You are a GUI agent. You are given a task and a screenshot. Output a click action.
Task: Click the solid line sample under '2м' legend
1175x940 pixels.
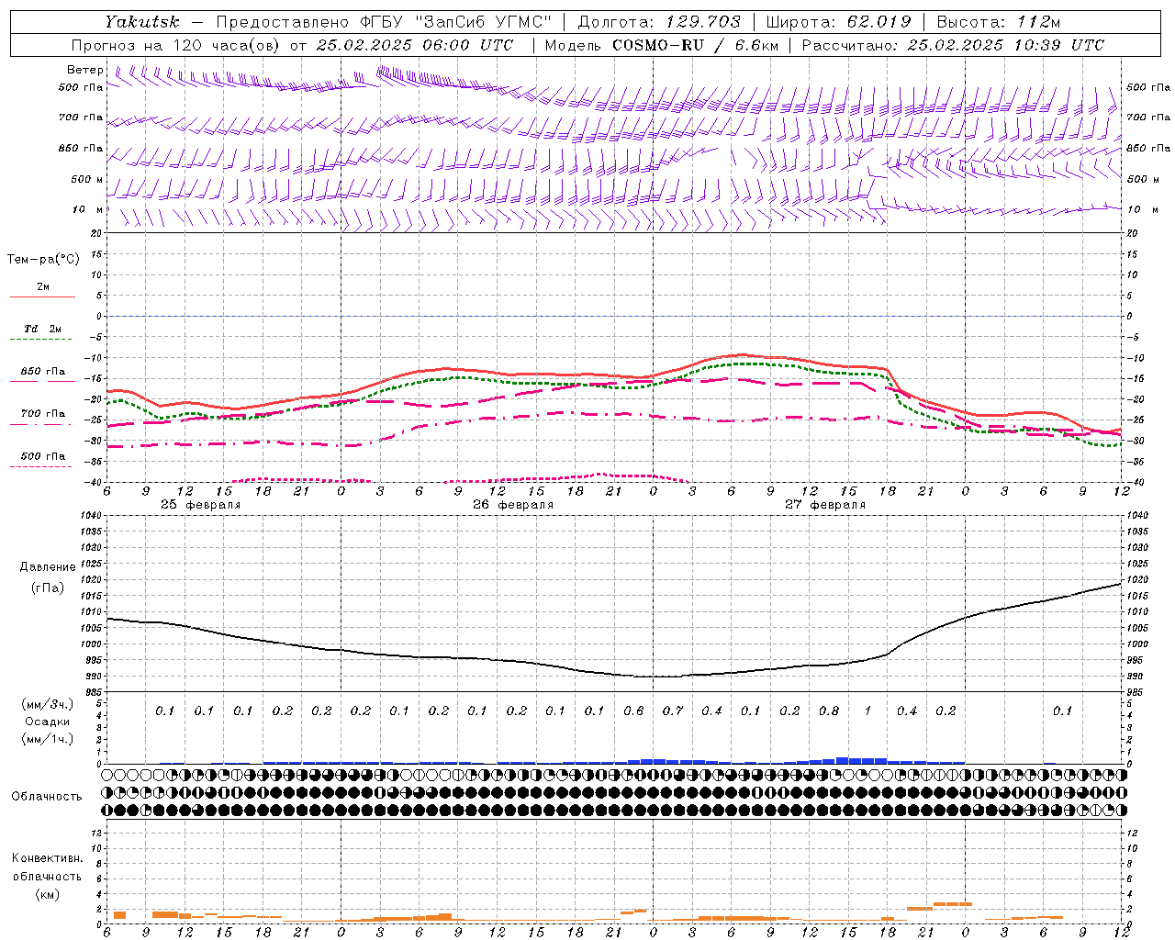click(41, 297)
